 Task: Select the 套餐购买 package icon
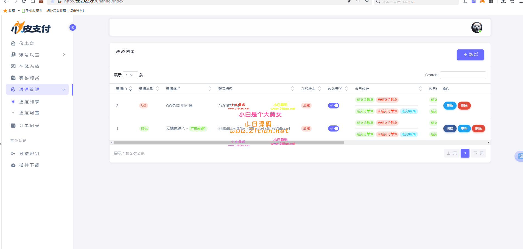coord(13,78)
